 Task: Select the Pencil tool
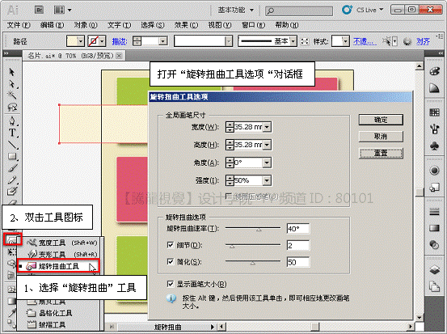(x=11, y=180)
